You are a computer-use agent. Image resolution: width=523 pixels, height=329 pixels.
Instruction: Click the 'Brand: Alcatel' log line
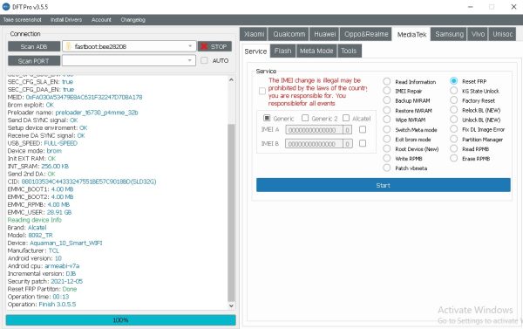point(27,228)
